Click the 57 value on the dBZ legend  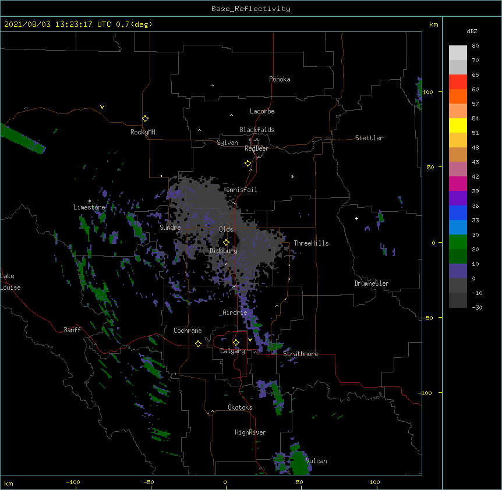[475, 104]
